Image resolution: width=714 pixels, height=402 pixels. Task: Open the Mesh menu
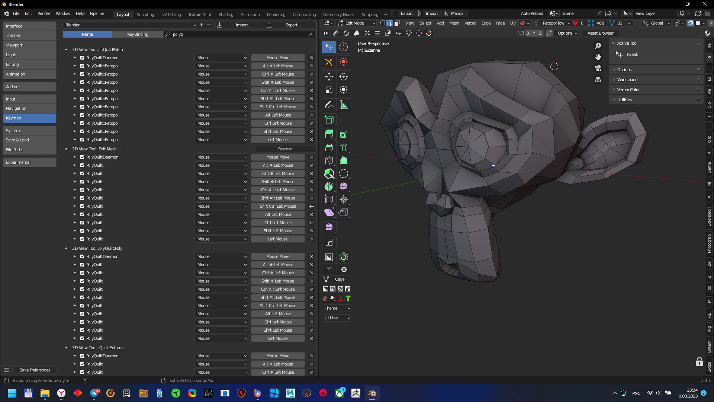click(x=454, y=23)
